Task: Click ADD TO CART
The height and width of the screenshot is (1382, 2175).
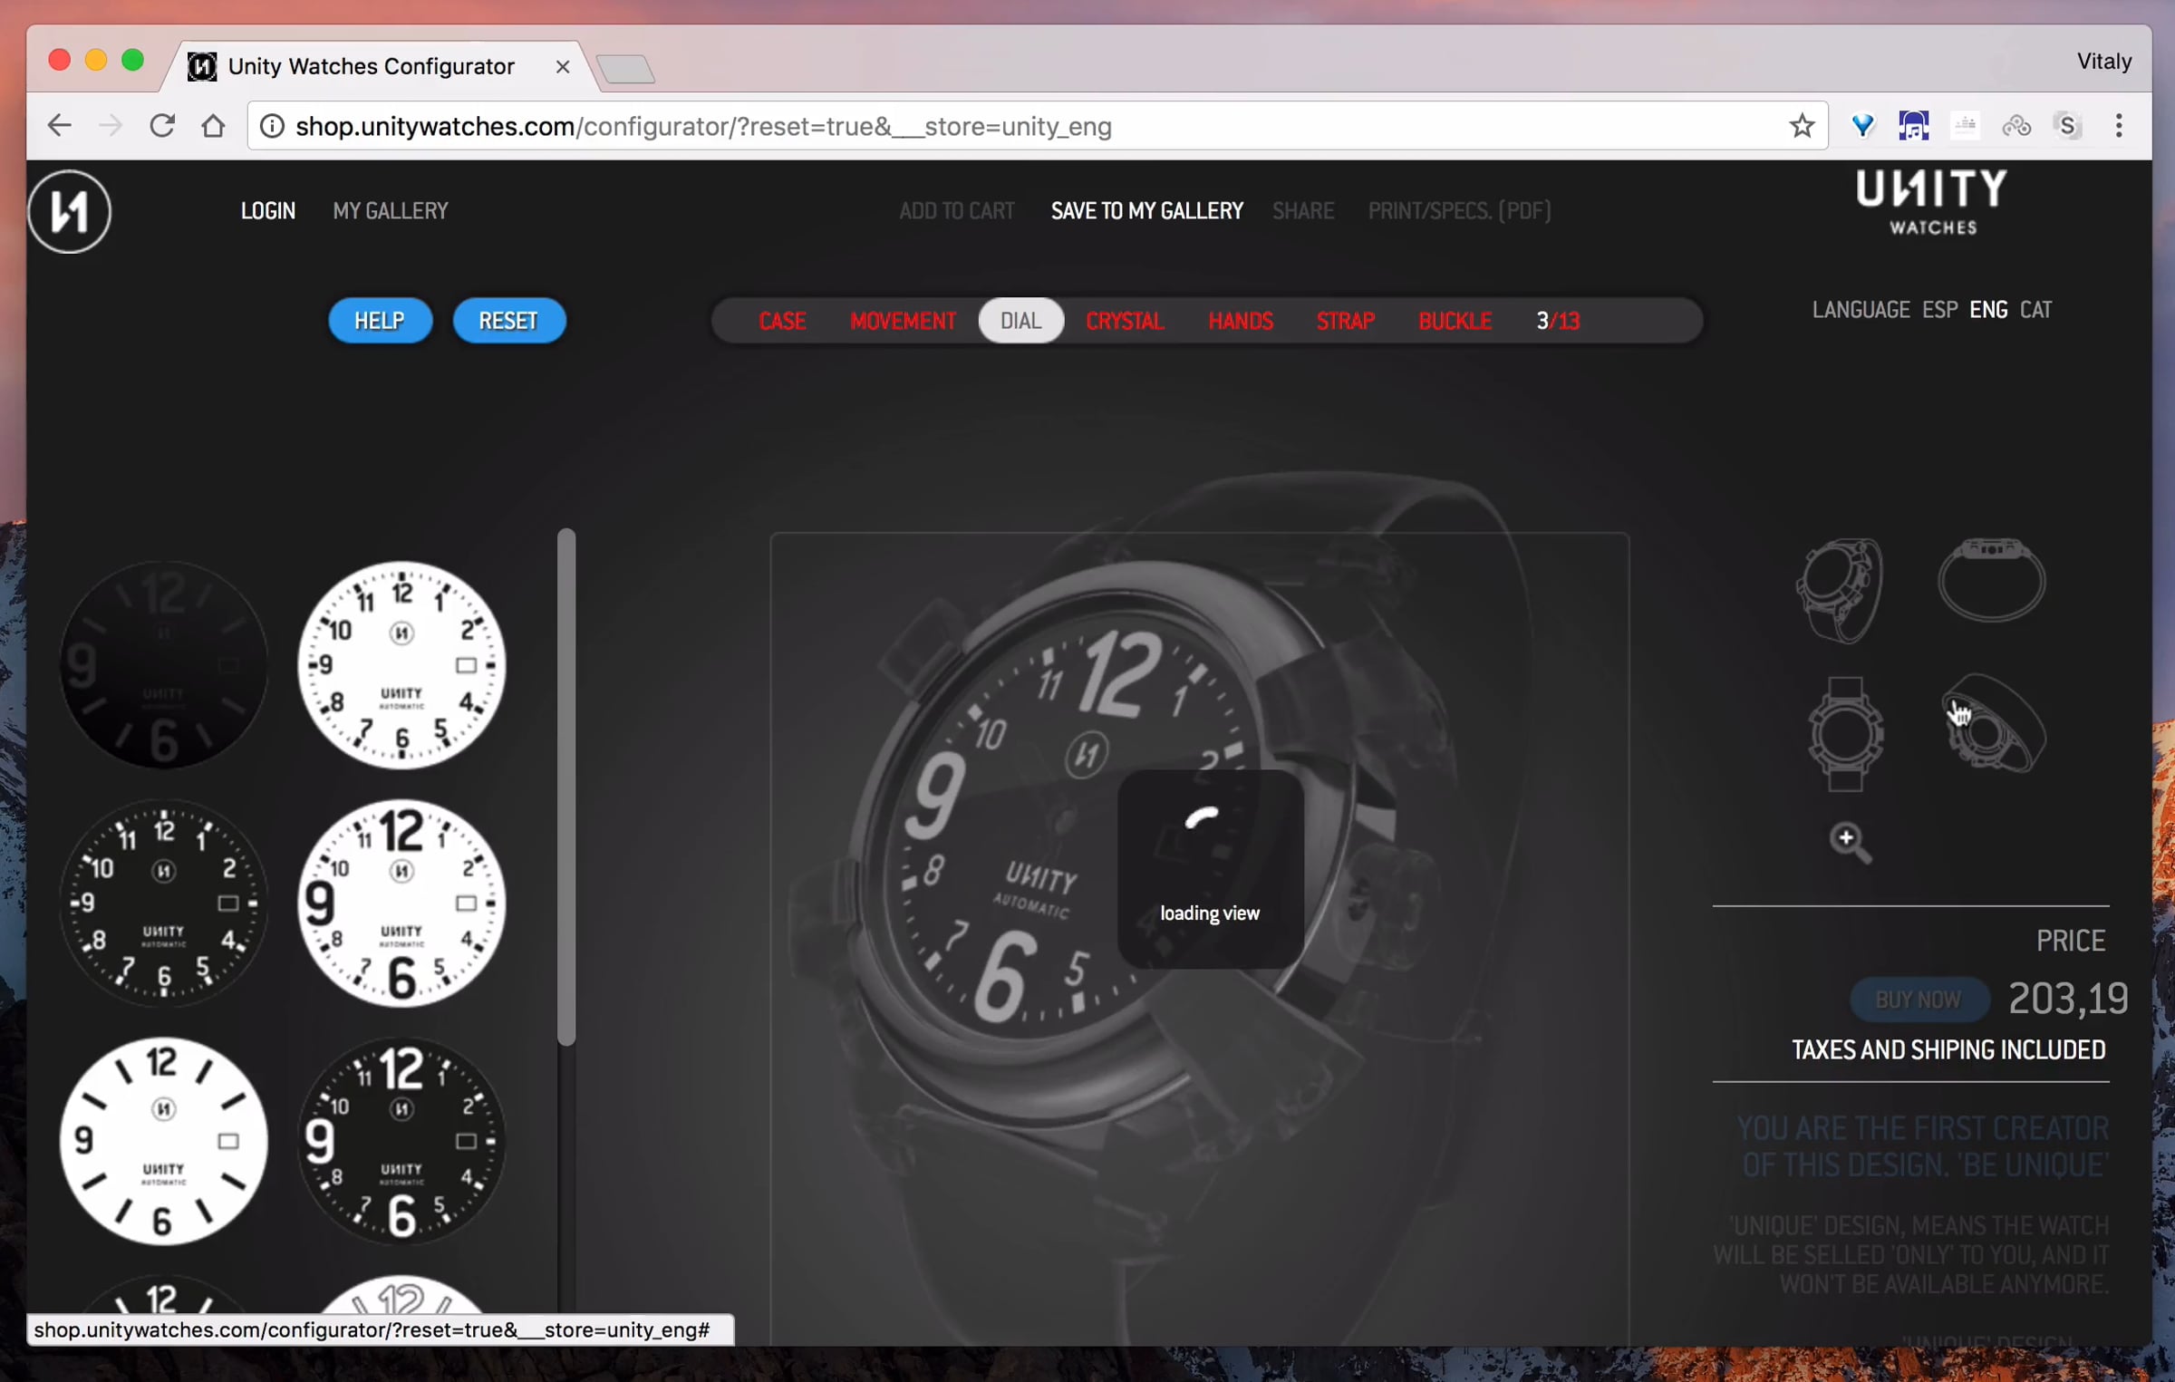Action: click(x=957, y=211)
